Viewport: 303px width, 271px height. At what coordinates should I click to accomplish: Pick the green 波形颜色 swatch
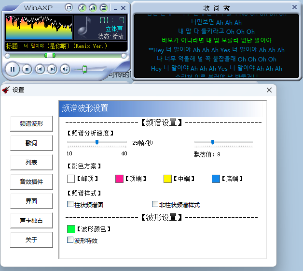pos(71,229)
